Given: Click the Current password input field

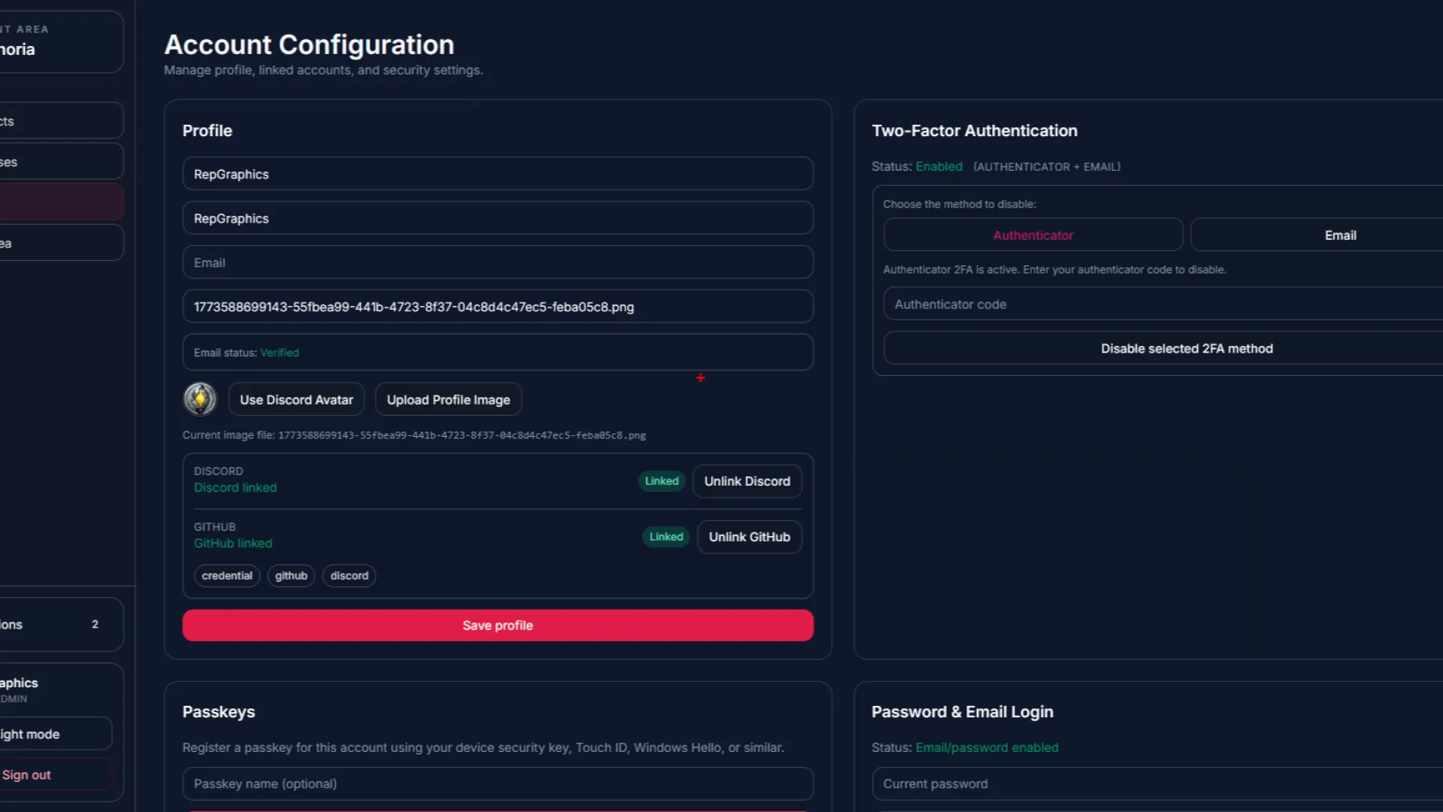Looking at the screenshot, I should coord(1157,783).
